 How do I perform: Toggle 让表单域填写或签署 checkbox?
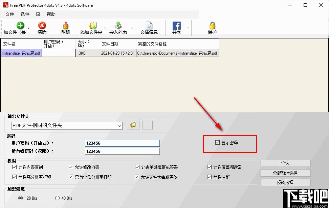point(137,167)
